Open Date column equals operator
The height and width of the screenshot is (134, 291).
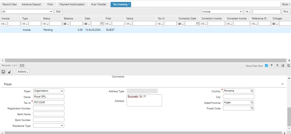click(87, 24)
